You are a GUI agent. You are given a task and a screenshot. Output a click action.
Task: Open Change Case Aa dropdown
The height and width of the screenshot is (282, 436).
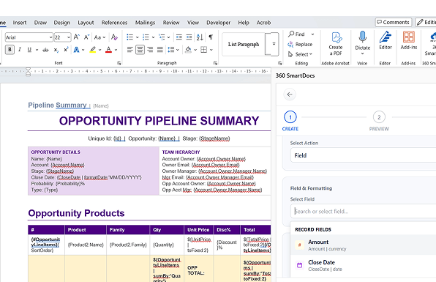tap(99, 37)
